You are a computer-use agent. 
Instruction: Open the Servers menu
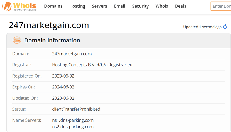coord(99,6)
